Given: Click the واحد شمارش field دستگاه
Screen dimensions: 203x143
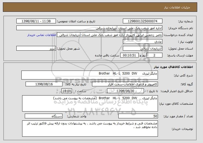Looking at the screenshot, I should click(43, 116).
